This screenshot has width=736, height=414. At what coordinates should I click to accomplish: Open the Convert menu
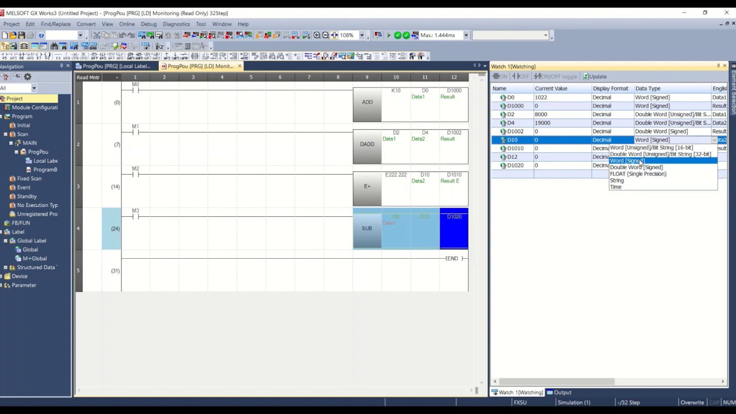coord(86,24)
